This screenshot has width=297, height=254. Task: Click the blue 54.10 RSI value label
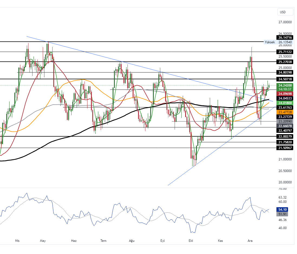coord(282,209)
